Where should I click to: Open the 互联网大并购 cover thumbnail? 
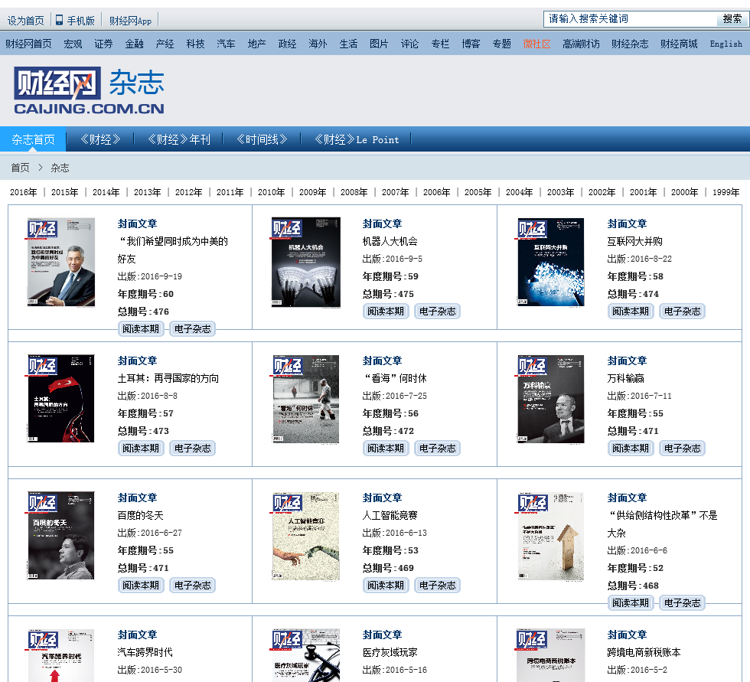tap(550, 262)
